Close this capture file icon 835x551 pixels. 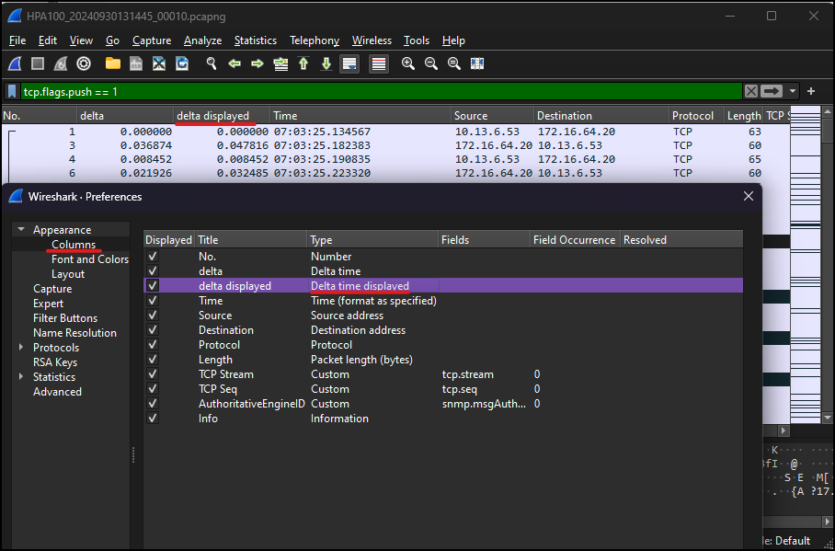[159, 64]
